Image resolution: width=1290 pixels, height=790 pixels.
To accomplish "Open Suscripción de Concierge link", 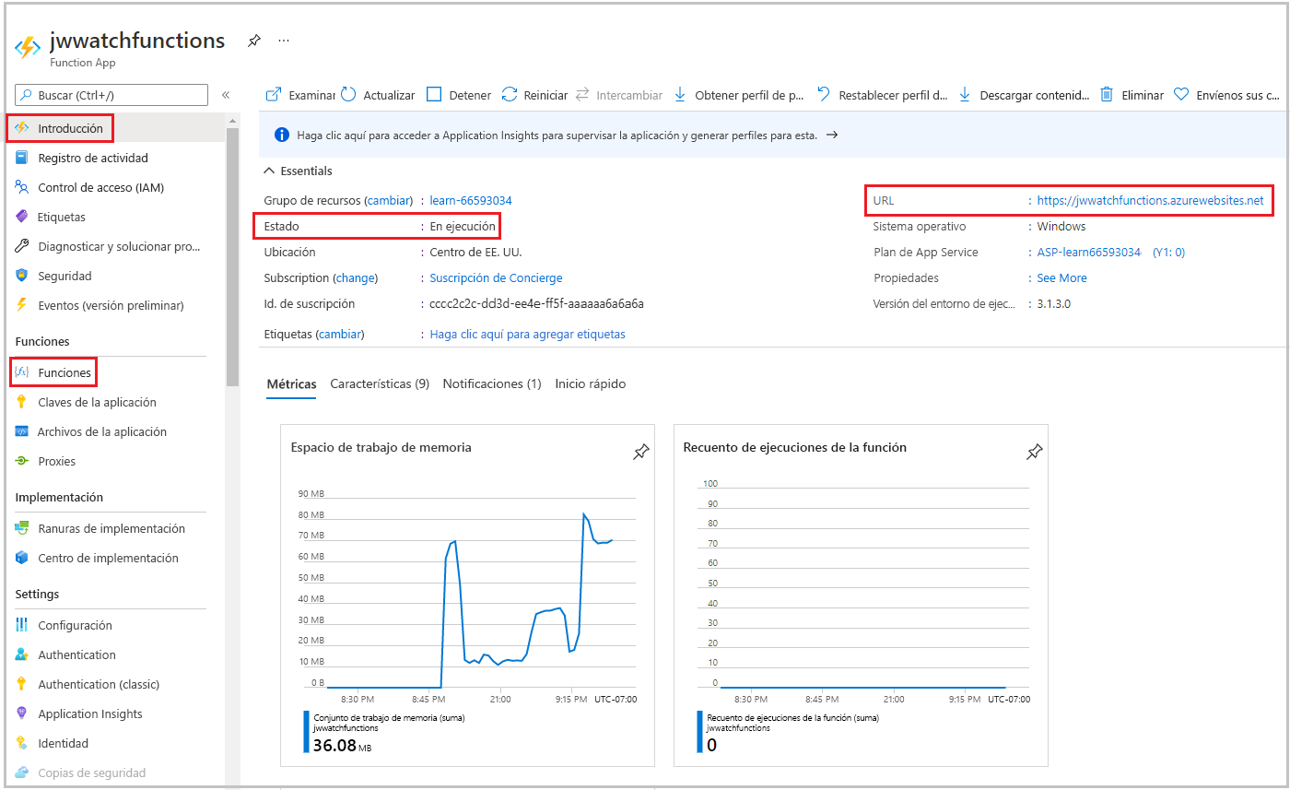I will point(496,278).
